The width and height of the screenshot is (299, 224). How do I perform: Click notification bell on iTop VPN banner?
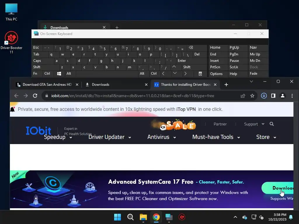12,109
